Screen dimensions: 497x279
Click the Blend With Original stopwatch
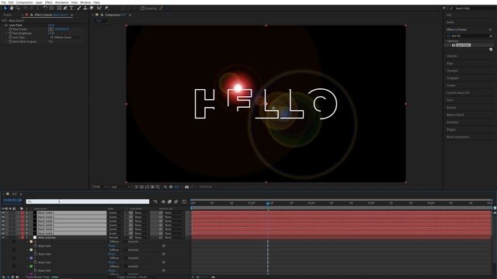(x=10, y=41)
